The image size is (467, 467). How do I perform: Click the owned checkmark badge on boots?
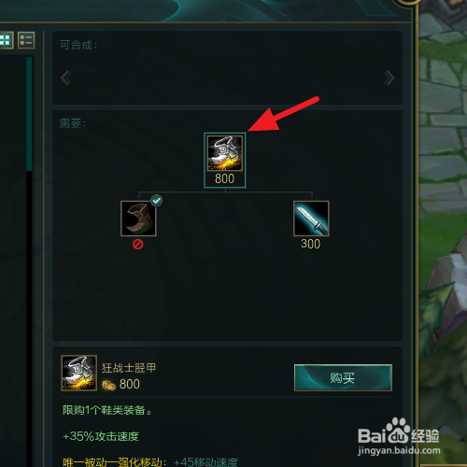(x=157, y=201)
